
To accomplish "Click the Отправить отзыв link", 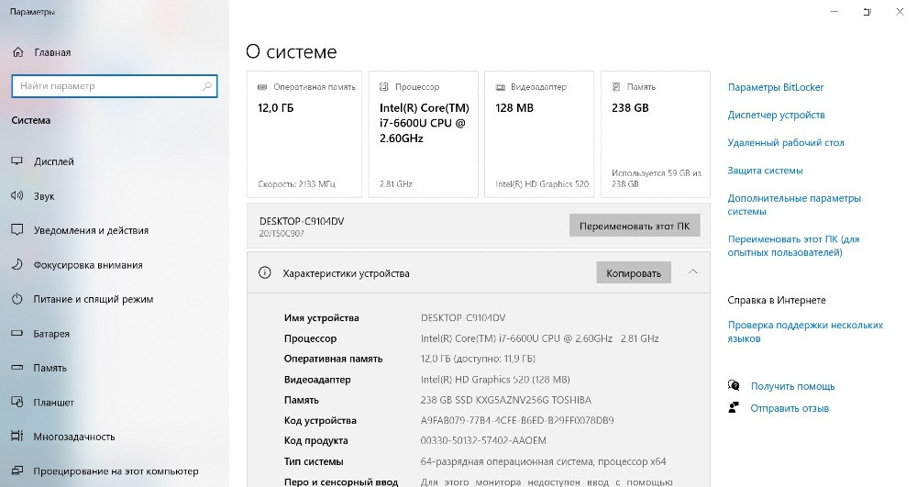I will (x=790, y=408).
